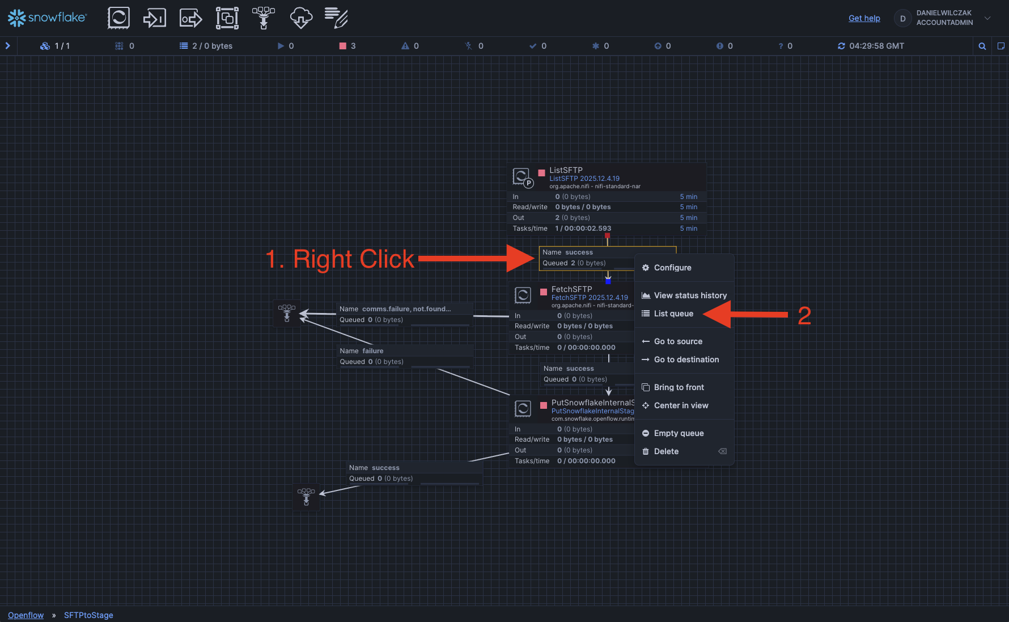Click the upper funnel on the canvas
This screenshot has height=622, width=1009.
tap(287, 313)
